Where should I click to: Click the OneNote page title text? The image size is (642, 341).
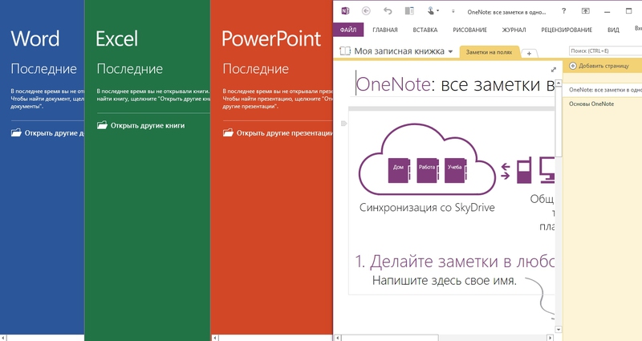click(x=454, y=84)
